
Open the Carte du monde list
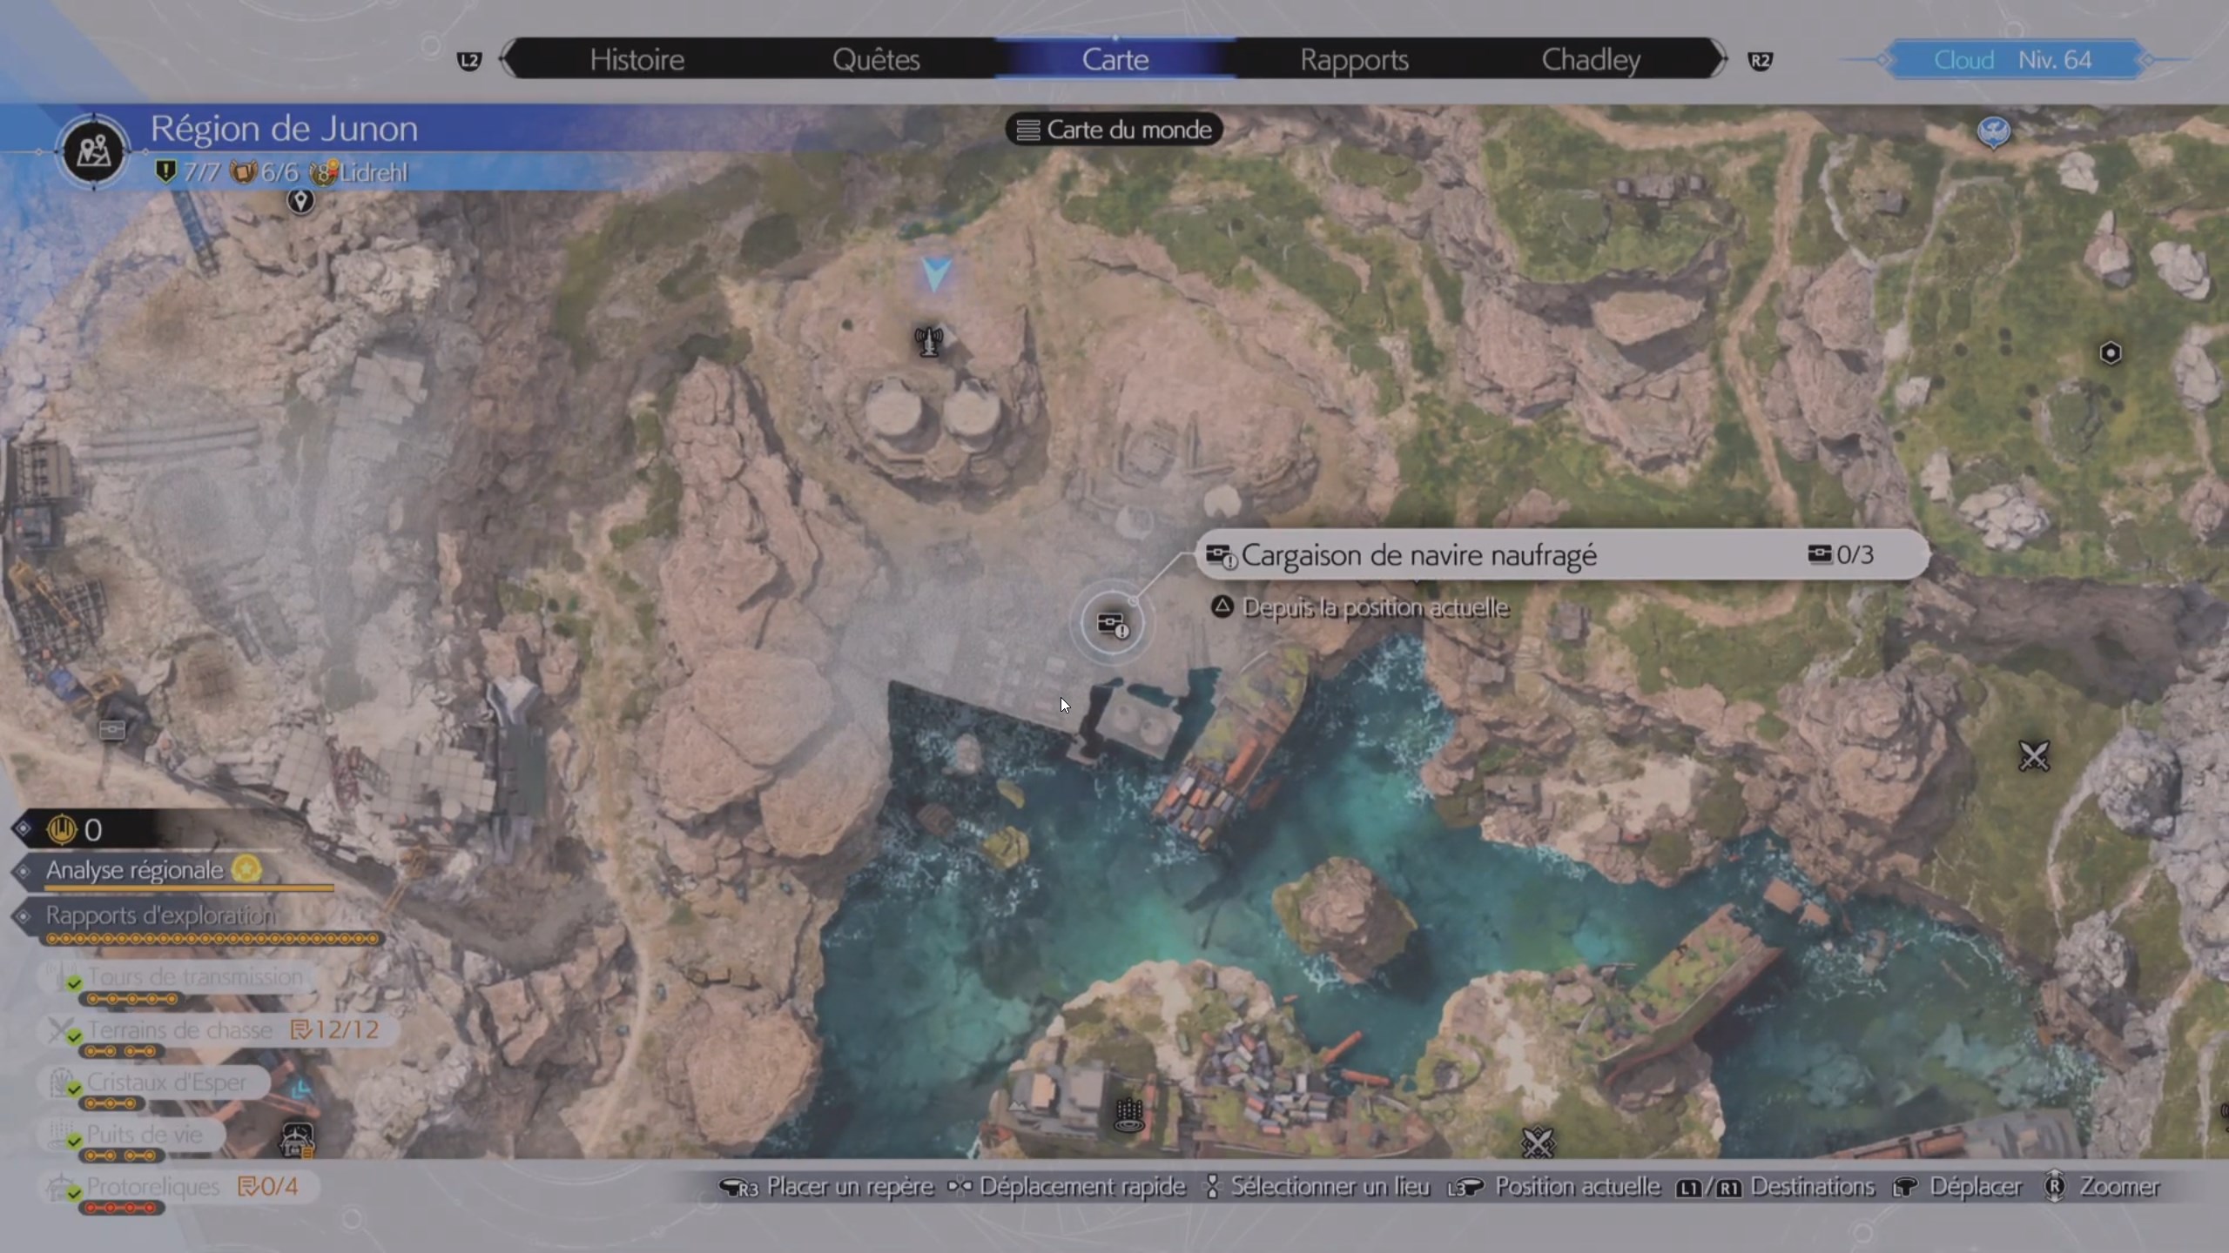1114,130
